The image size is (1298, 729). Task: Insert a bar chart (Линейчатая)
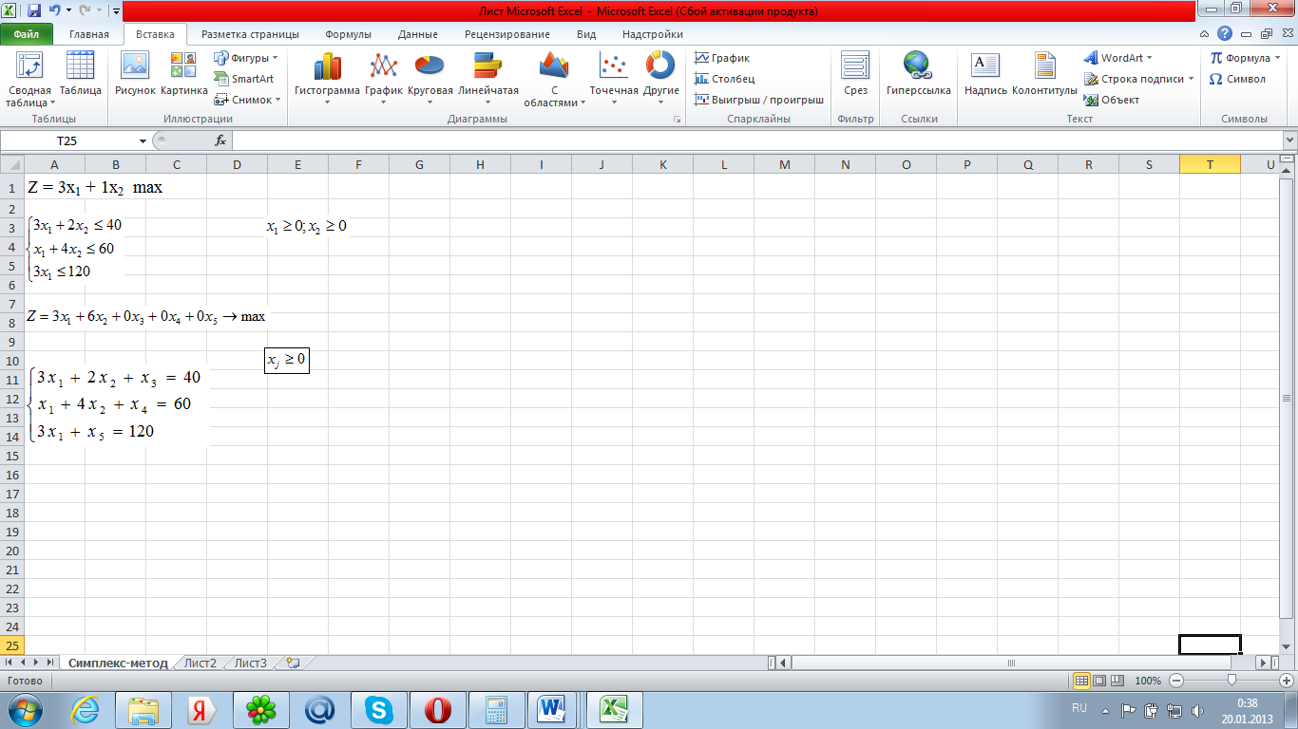point(488,80)
